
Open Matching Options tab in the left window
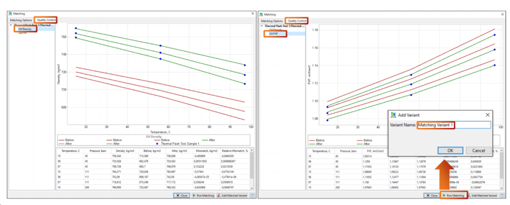(21, 20)
